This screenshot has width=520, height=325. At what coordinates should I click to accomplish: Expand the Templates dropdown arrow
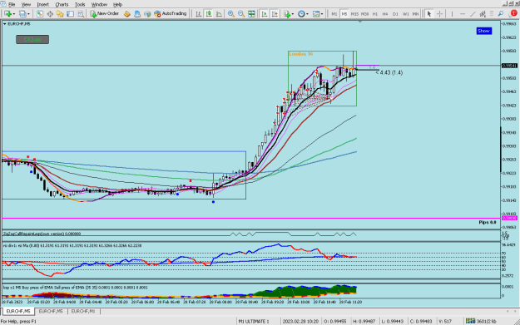(x=322, y=14)
